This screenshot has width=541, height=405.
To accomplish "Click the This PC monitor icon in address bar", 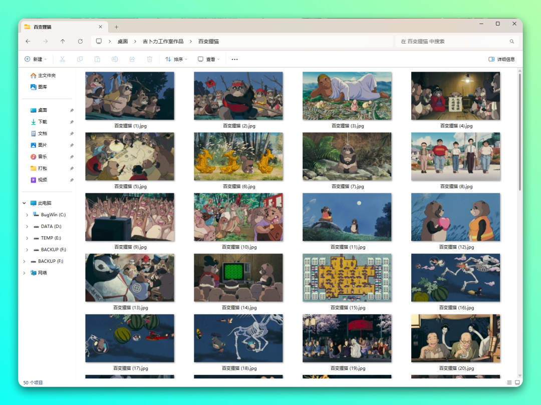I will 99,42.
